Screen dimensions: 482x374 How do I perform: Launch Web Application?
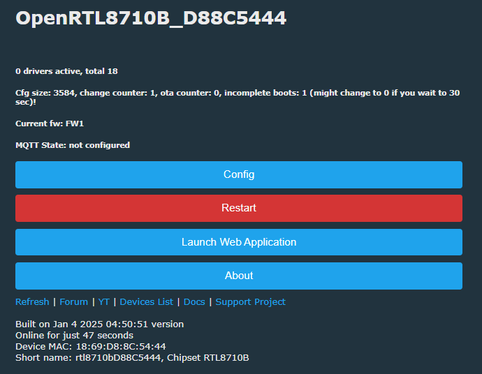click(x=239, y=242)
